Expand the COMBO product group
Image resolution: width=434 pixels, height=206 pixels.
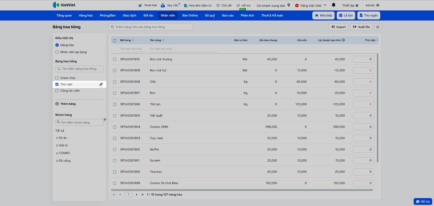tap(57, 153)
